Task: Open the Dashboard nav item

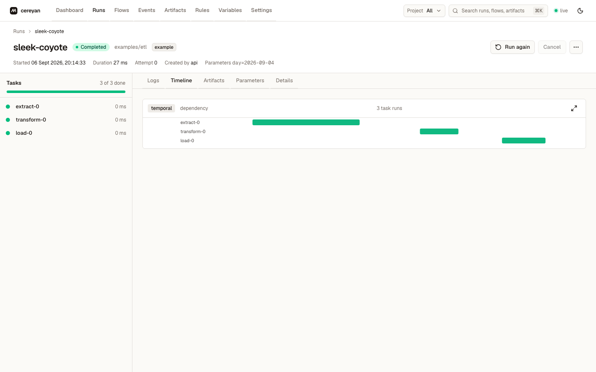Action: click(x=70, y=10)
